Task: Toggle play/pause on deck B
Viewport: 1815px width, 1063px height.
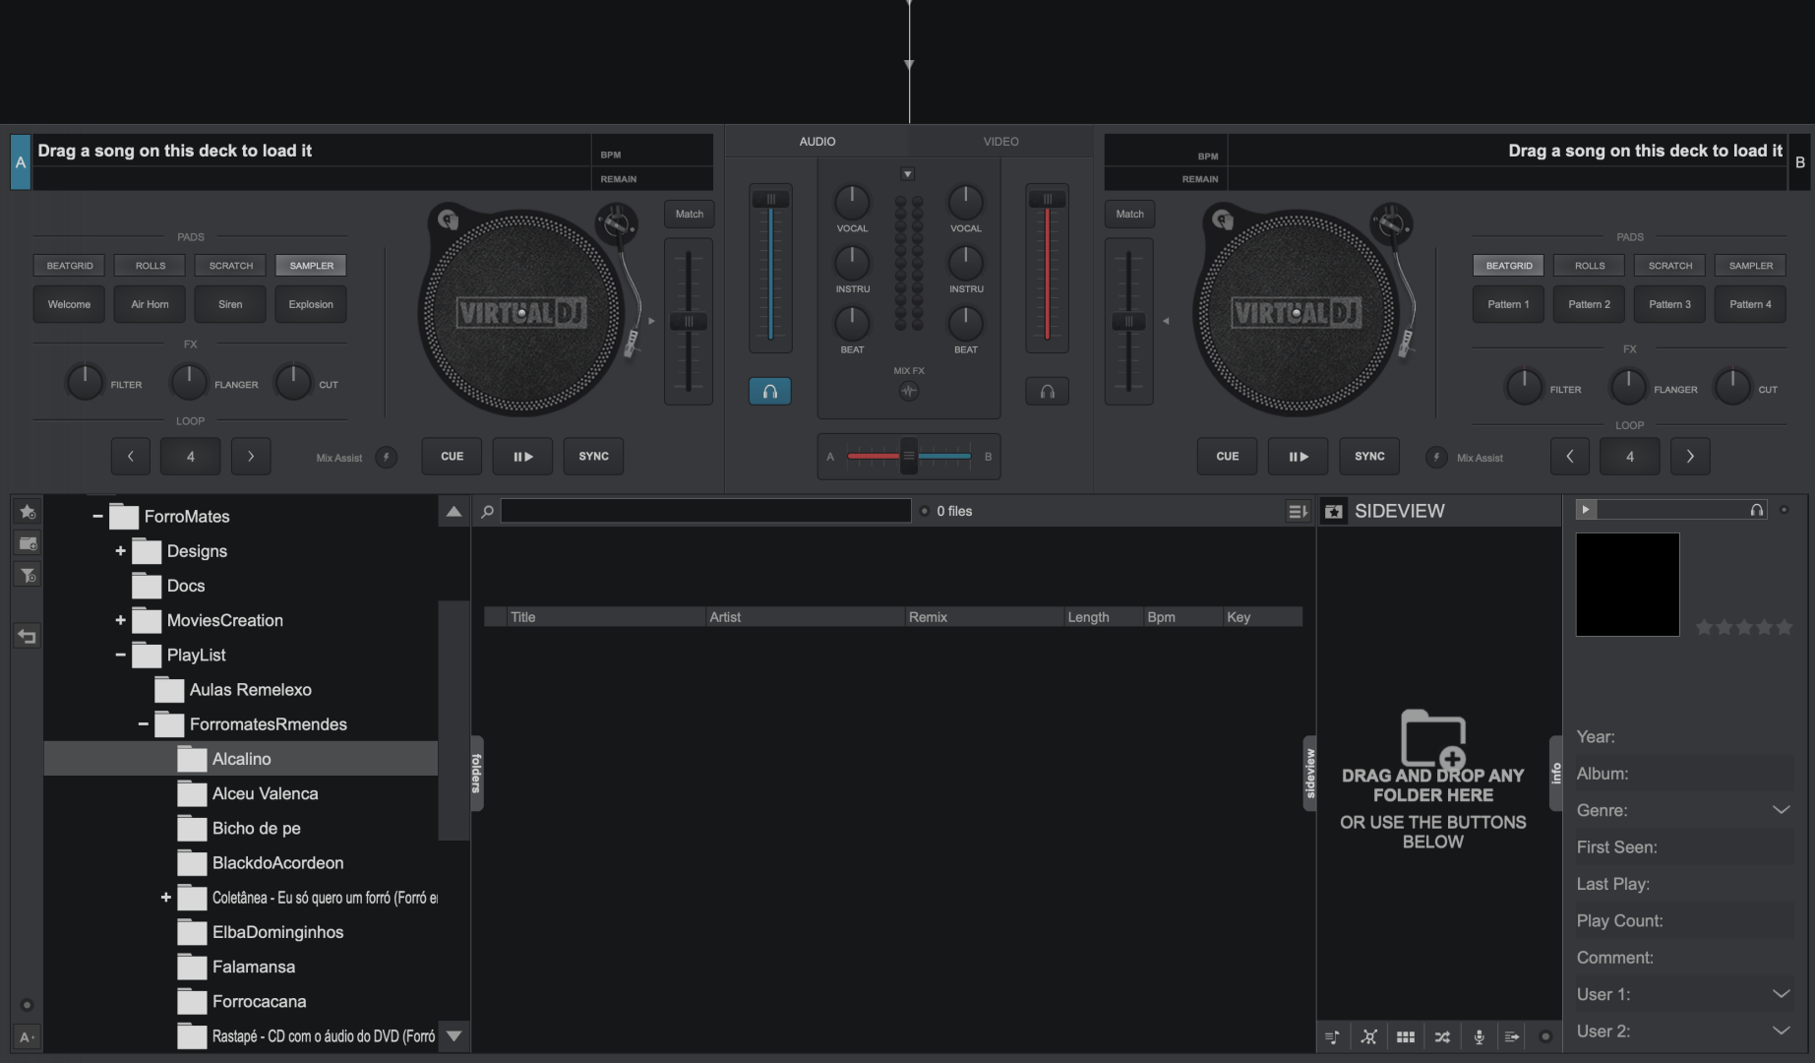Action: [x=1298, y=457]
